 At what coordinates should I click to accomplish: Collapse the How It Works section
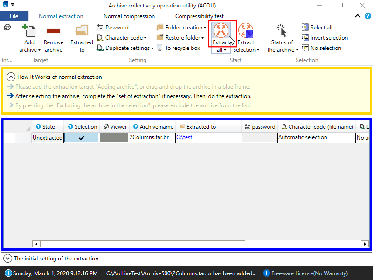11,77
